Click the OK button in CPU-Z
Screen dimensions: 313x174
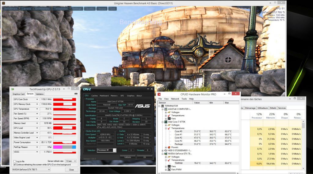pyautogui.click(x=145, y=157)
